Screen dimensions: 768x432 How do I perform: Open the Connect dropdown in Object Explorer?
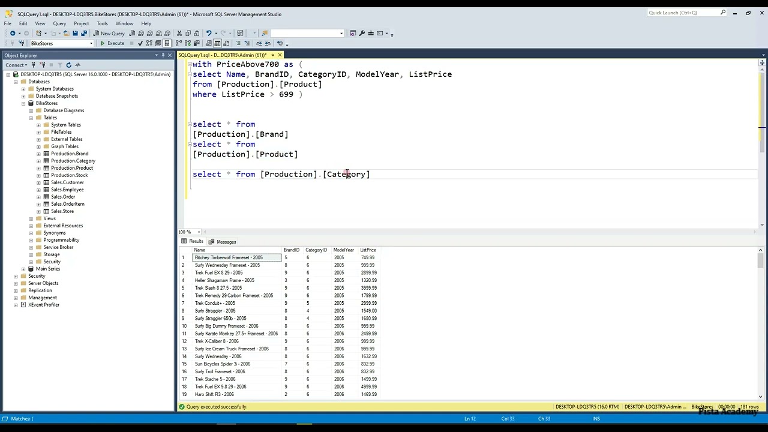pyautogui.click(x=16, y=65)
